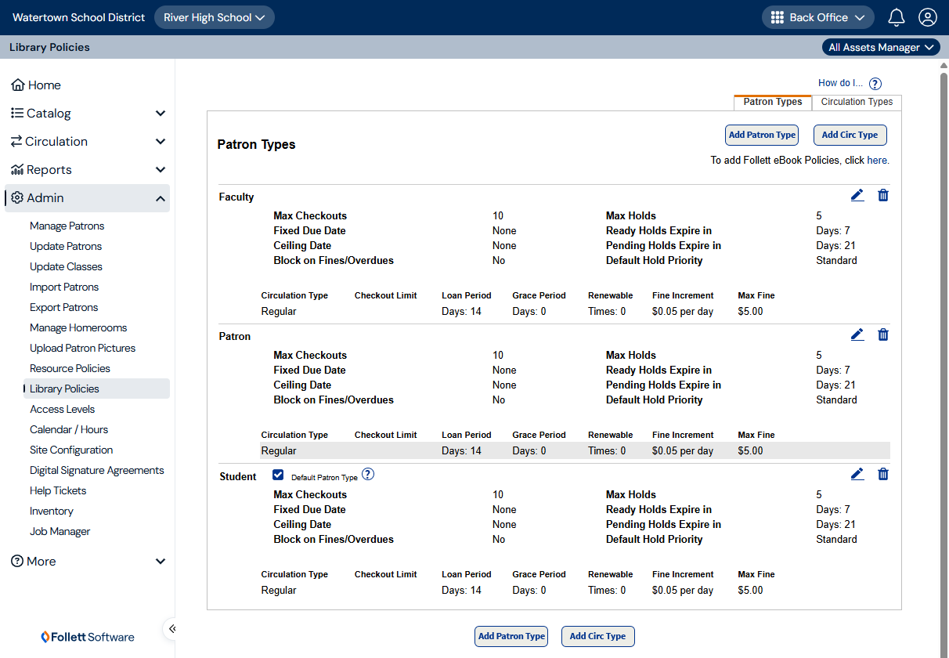Delete the Student patron type via trash icon
The height and width of the screenshot is (658, 949).
tap(883, 475)
